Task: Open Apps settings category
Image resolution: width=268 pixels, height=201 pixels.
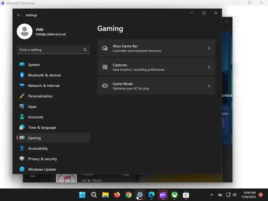Action: tap(53, 107)
